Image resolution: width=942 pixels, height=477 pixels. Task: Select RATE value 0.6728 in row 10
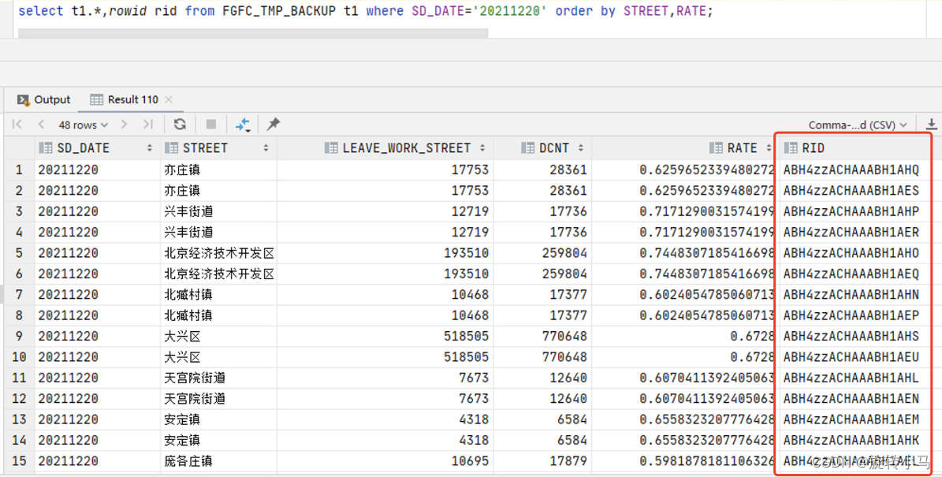(684, 357)
